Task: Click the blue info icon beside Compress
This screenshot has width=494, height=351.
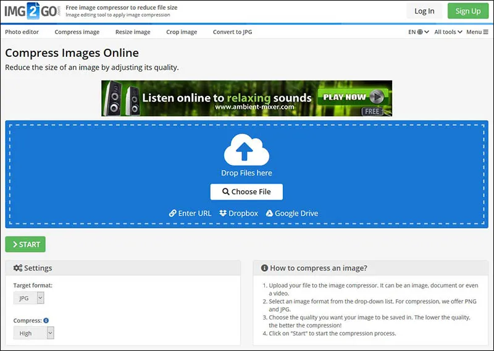Action: (x=46, y=321)
